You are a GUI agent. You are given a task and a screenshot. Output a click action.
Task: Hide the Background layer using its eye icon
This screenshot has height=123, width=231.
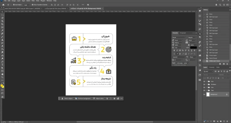(204, 94)
